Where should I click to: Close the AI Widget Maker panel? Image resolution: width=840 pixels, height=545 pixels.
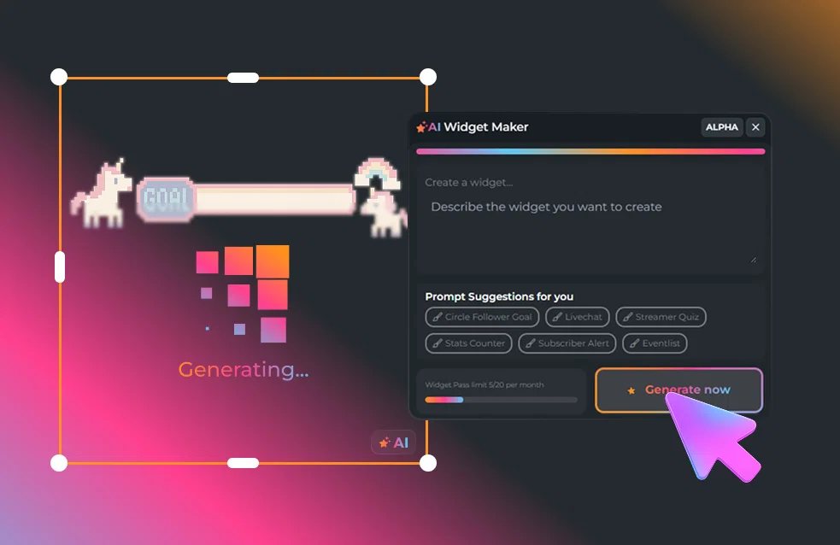tap(755, 127)
